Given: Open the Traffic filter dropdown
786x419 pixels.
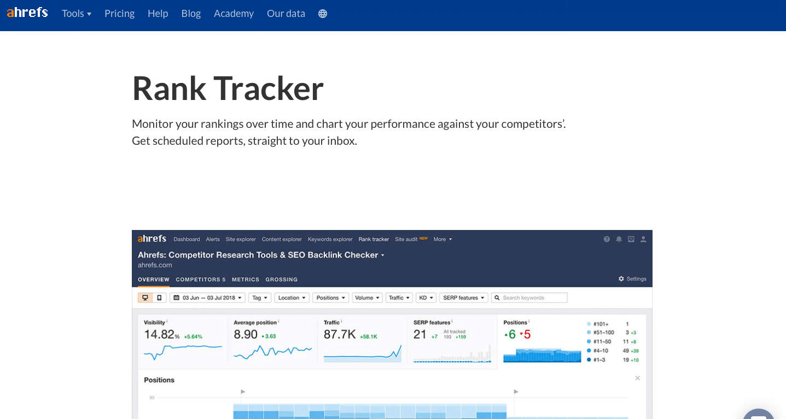Looking at the screenshot, I should click(399, 298).
